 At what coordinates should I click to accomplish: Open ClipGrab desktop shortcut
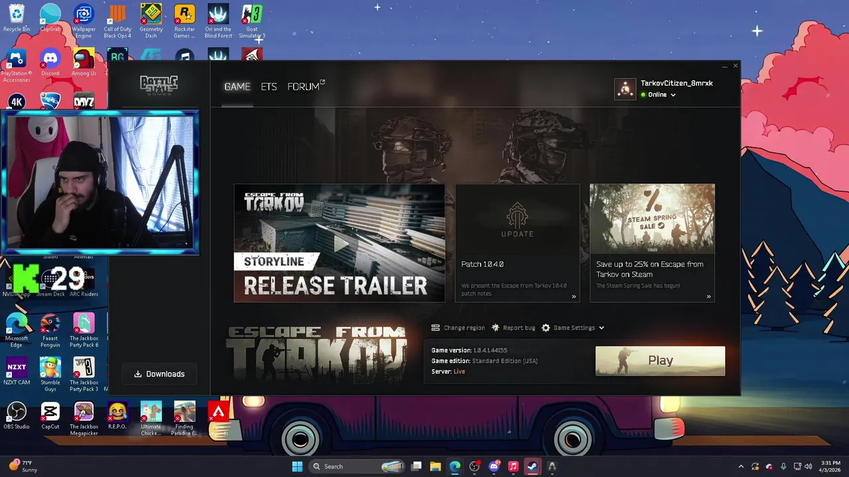click(50, 19)
